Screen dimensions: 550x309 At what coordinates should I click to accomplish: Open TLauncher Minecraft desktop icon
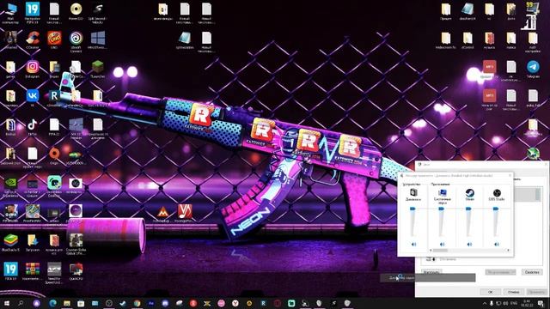pyautogui.click(x=97, y=69)
